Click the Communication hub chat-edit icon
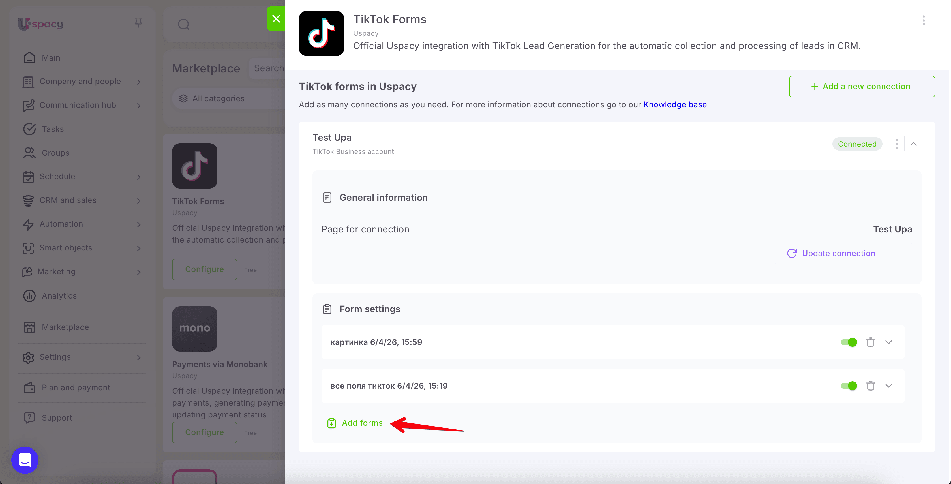 (x=28, y=106)
